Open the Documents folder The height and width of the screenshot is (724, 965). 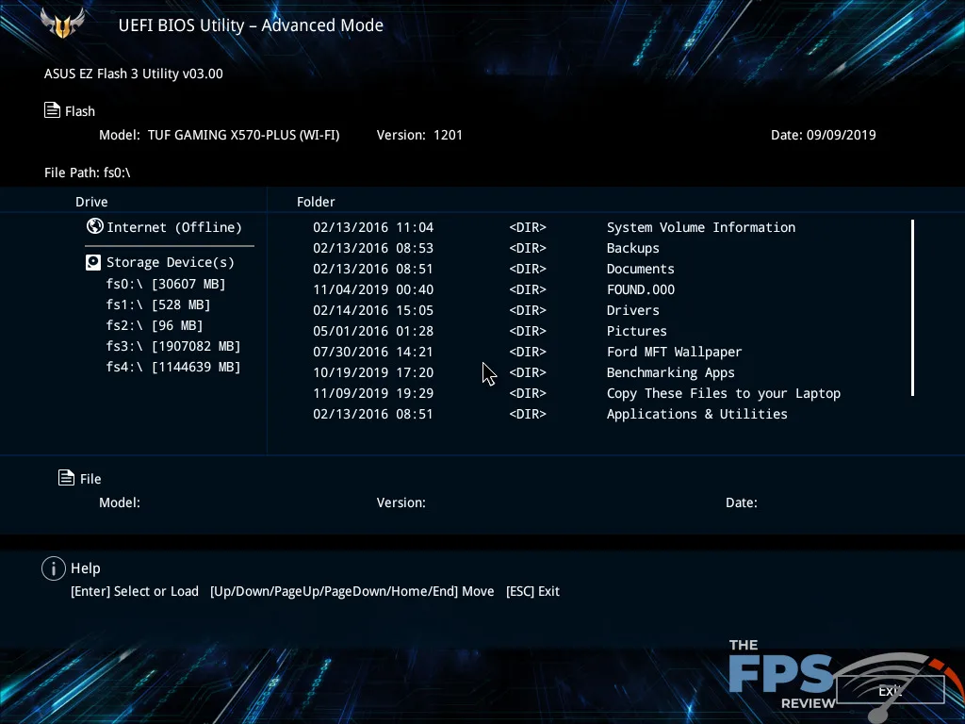click(640, 269)
